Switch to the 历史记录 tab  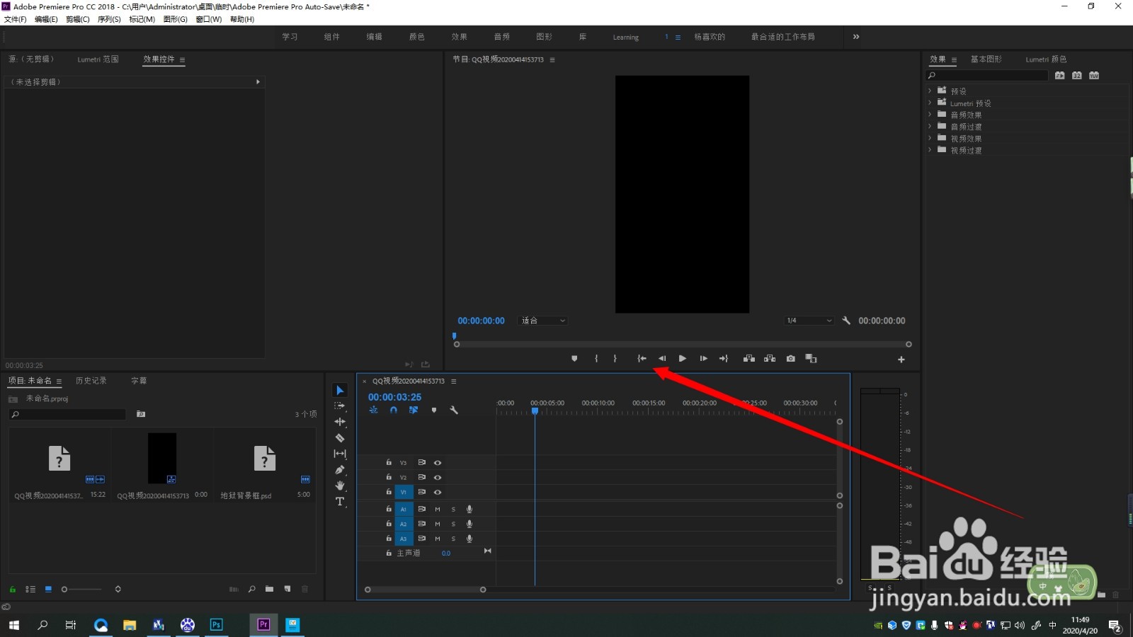[91, 381]
